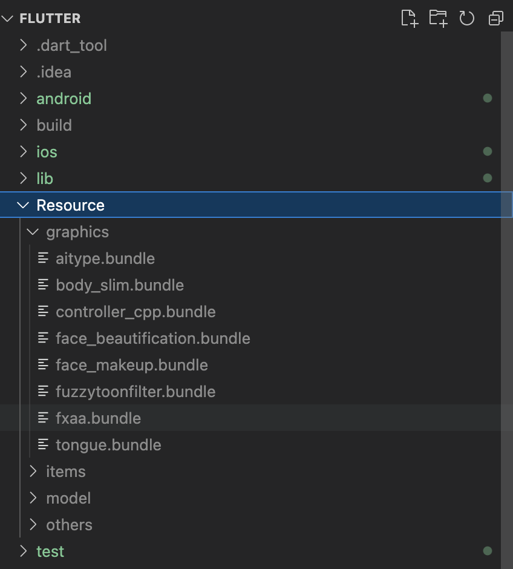Open controller_cpp.bundle file
513x569 pixels.
pyautogui.click(x=136, y=312)
